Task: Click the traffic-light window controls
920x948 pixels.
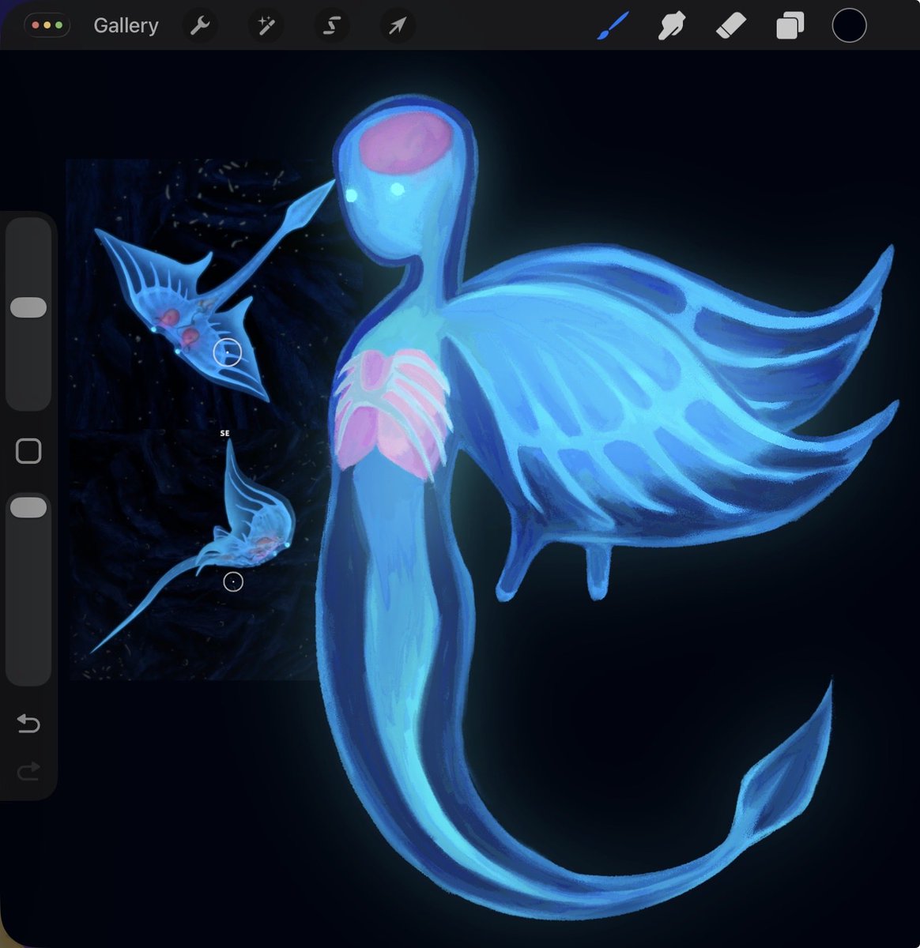Action: [x=47, y=25]
